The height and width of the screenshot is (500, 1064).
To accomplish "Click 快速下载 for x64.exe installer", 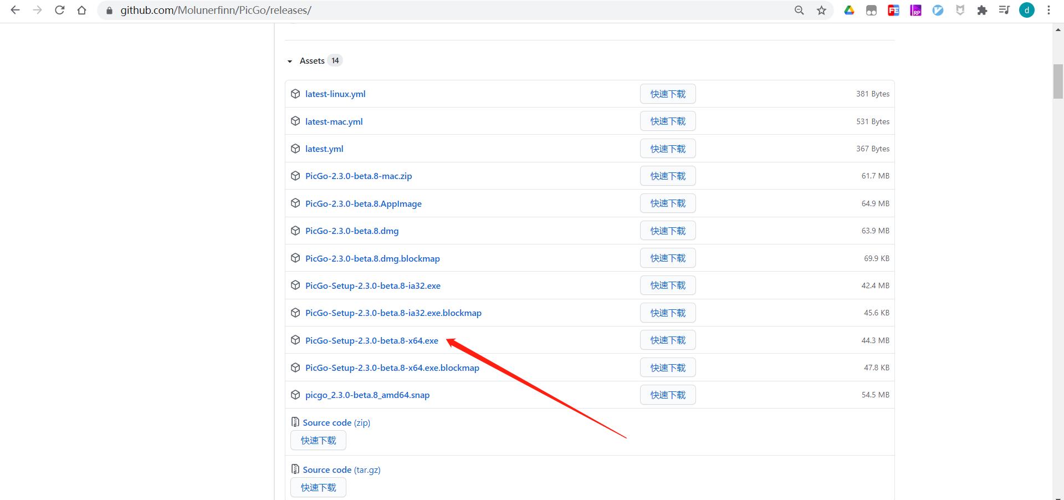I will [668, 340].
